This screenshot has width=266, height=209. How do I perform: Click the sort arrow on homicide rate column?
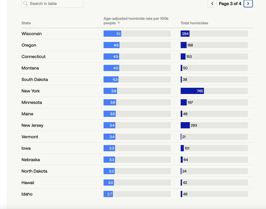click(x=119, y=23)
